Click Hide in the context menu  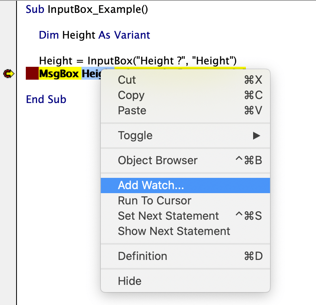pyautogui.click(x=129, y=281)
